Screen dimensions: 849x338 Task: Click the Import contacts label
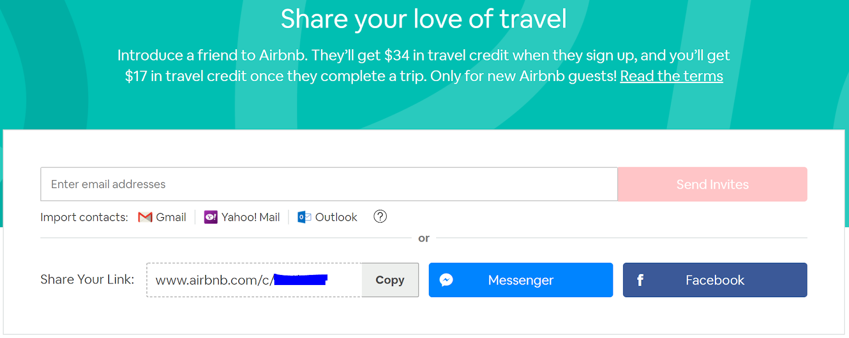point(84,217)
